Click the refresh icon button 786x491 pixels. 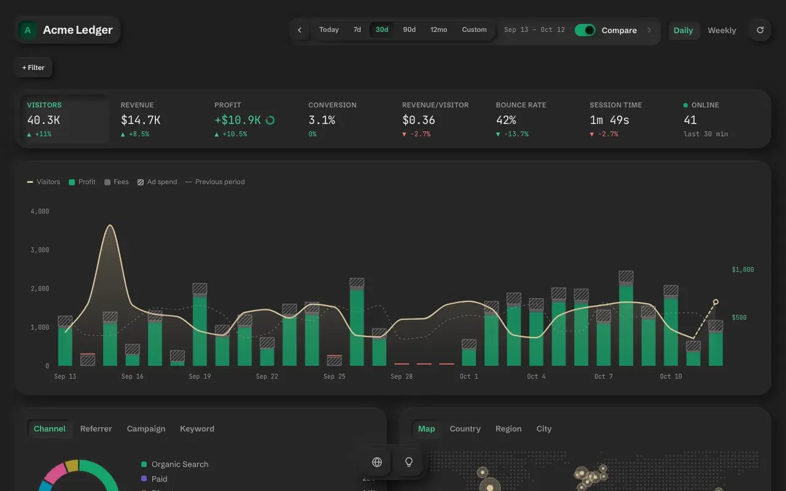760,30
